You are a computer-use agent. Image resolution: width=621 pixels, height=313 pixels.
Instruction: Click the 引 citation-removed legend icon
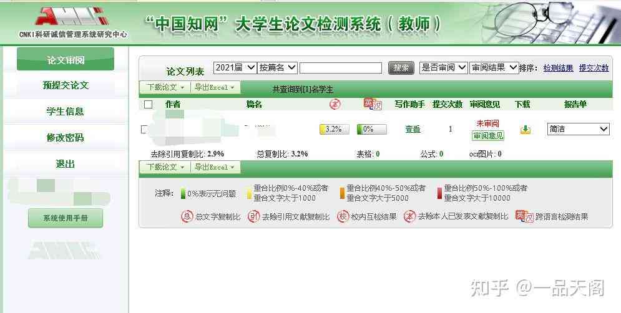(253, 216)
